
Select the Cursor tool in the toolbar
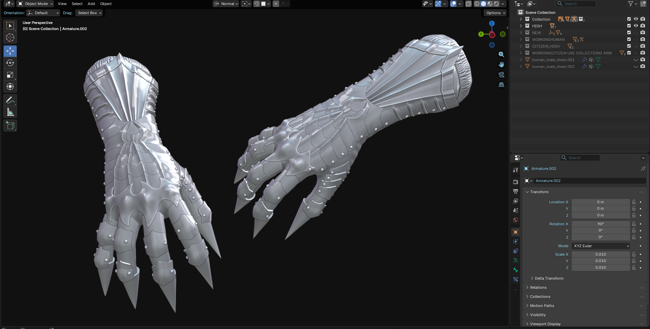pyautogui.click(x=10, y=37)
